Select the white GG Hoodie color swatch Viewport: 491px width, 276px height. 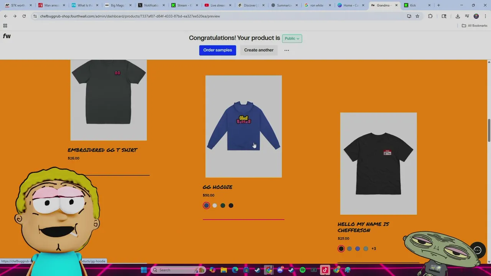(214, 205)
